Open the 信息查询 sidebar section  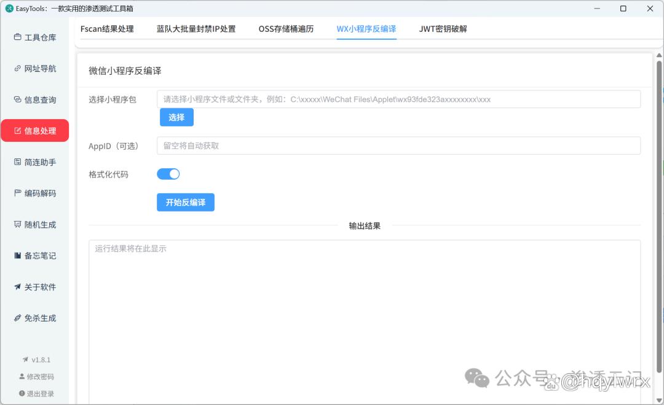[x=34, y=100]
